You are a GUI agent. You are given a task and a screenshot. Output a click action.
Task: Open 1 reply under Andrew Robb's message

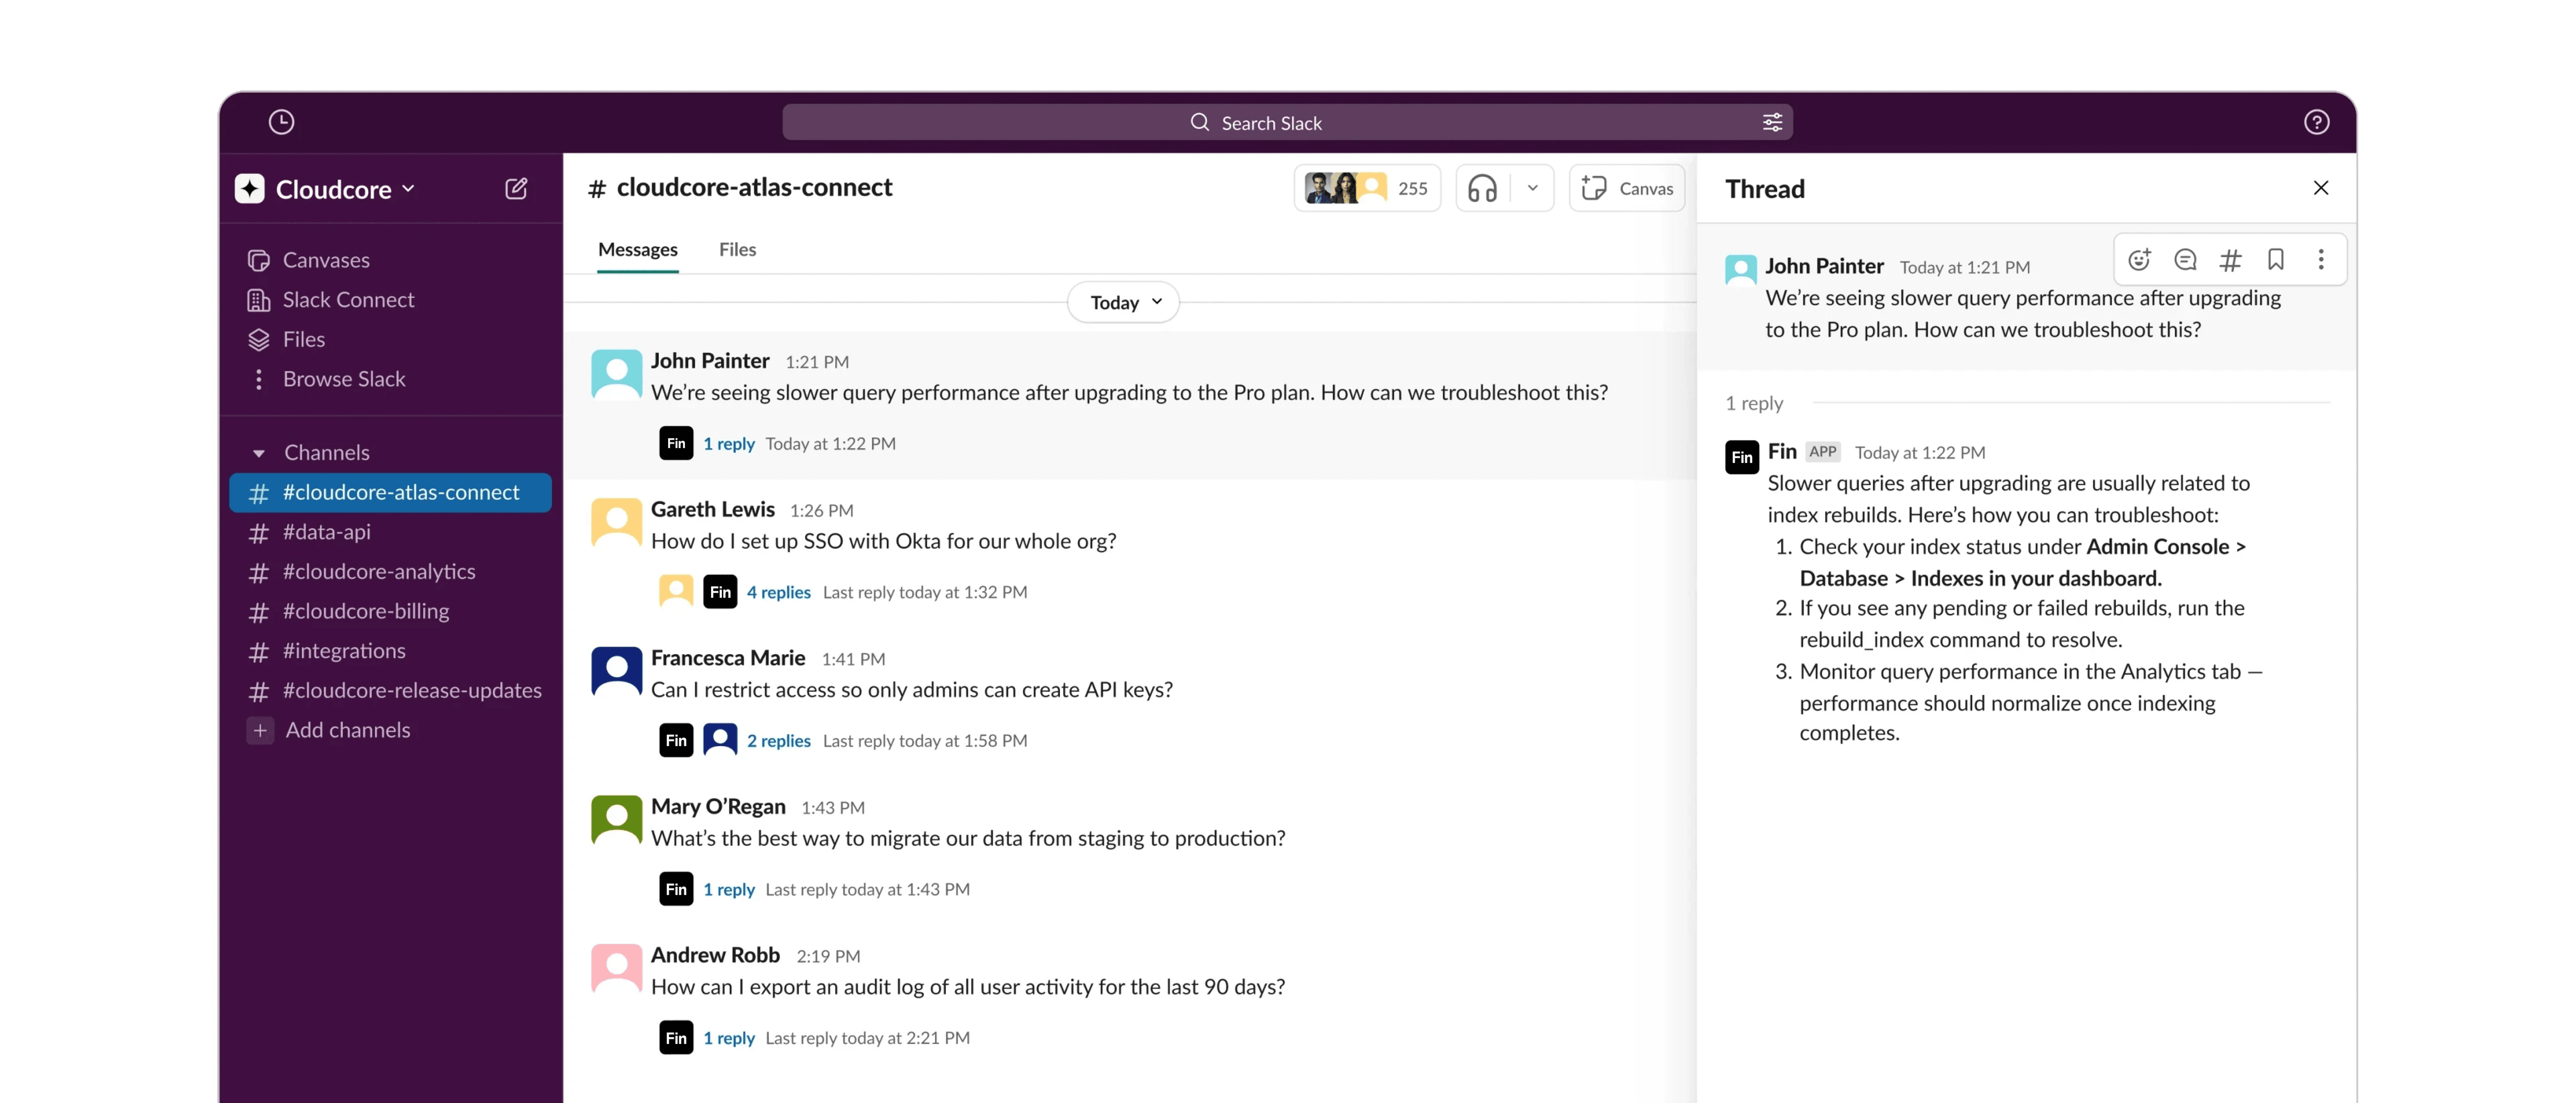(x=728, y=1038)
